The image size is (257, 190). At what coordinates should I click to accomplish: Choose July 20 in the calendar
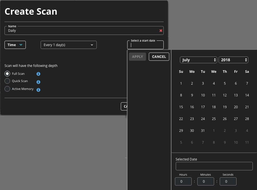(x=236, y=107)
